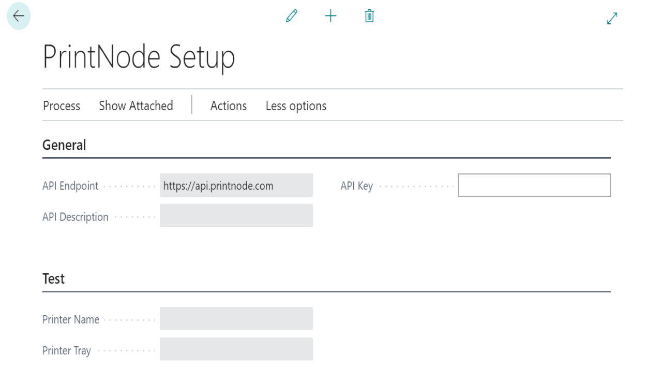Select Less options

pos(296,106)
